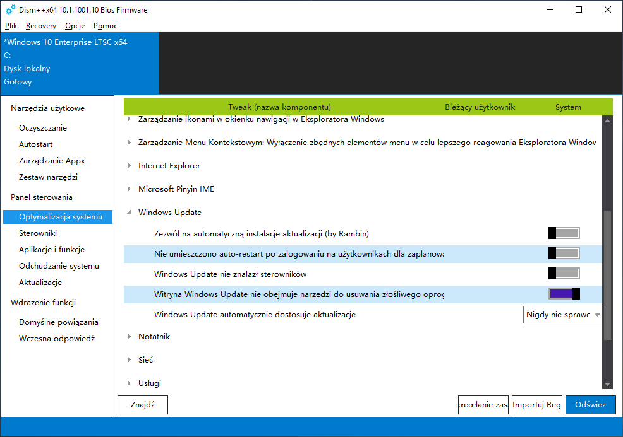Click the scrollbar down arrow in tweak list

point(607,385)
